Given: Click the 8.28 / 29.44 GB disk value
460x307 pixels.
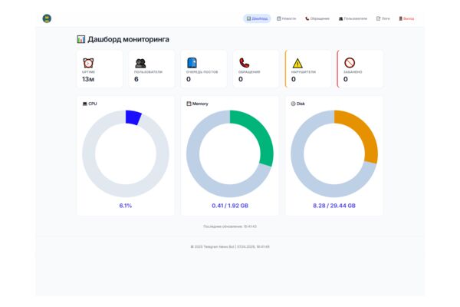Looking at the screenshot, I should (334, 206).
